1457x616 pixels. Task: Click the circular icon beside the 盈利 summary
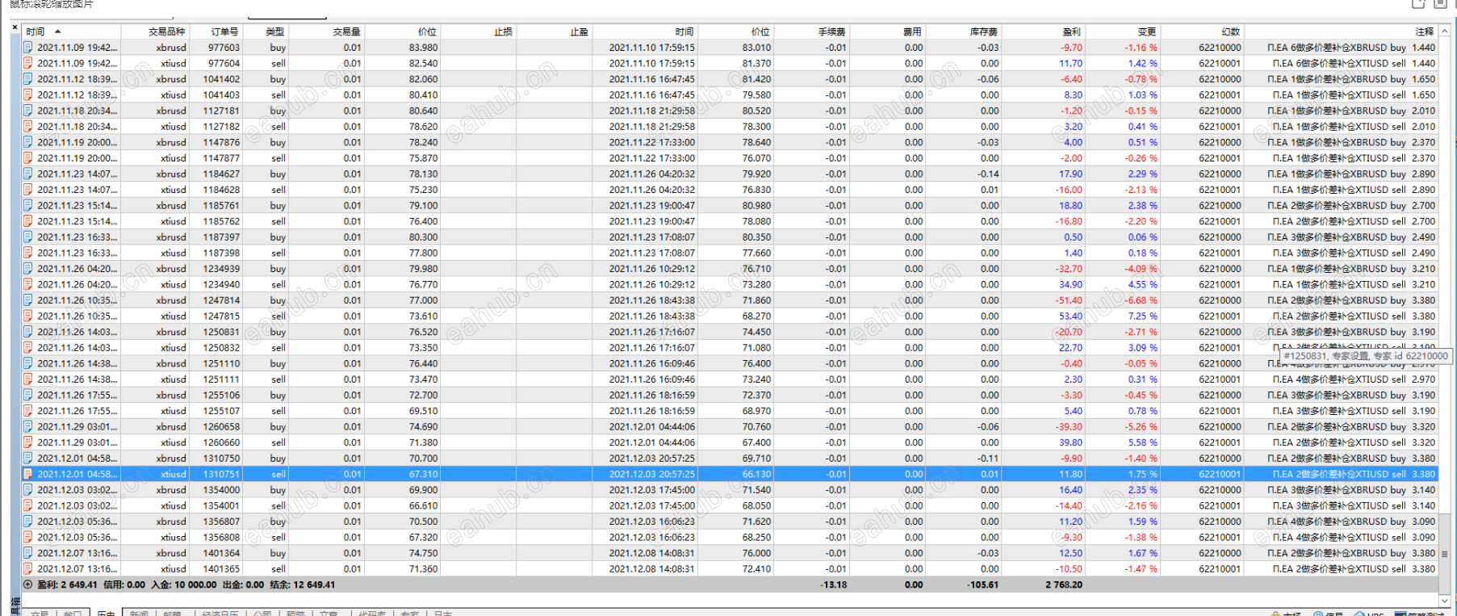pyautogui.click(x=27, y=585)
